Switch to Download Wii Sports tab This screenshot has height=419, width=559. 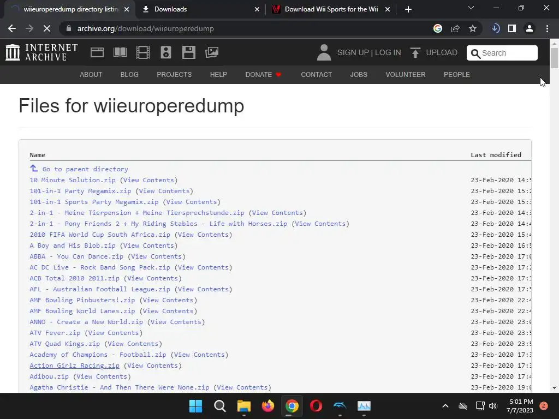point(331,9)
